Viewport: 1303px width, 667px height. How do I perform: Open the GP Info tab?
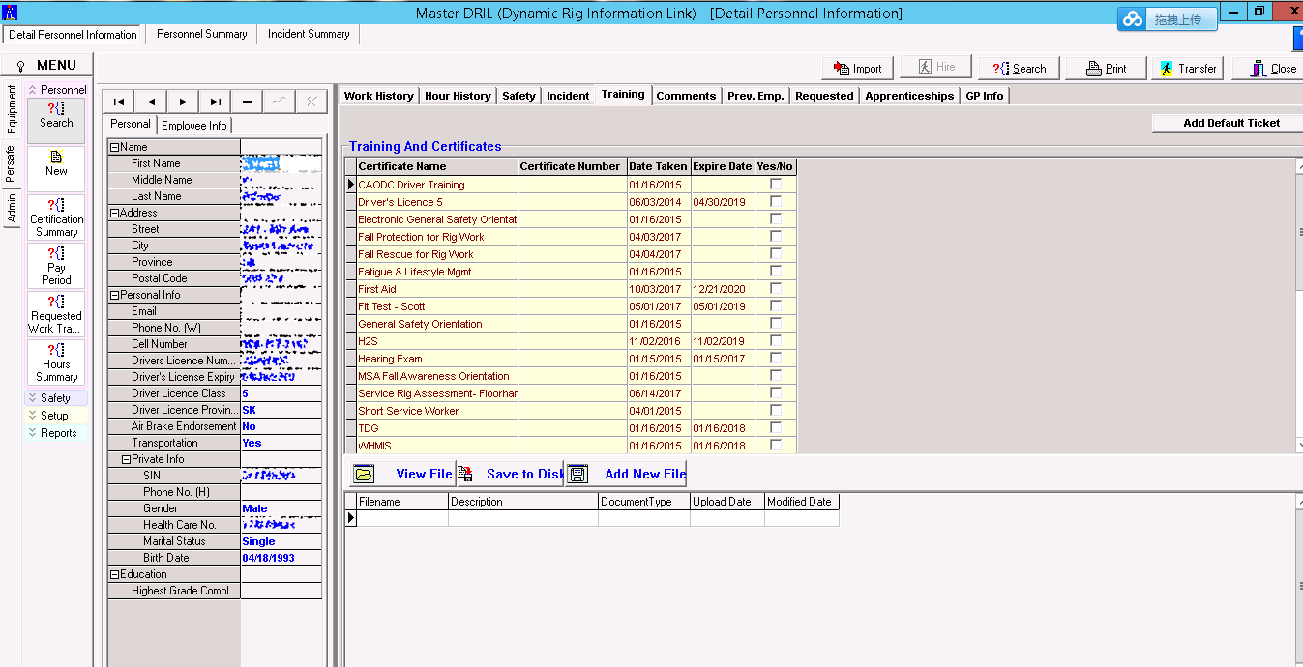[985, 96]
